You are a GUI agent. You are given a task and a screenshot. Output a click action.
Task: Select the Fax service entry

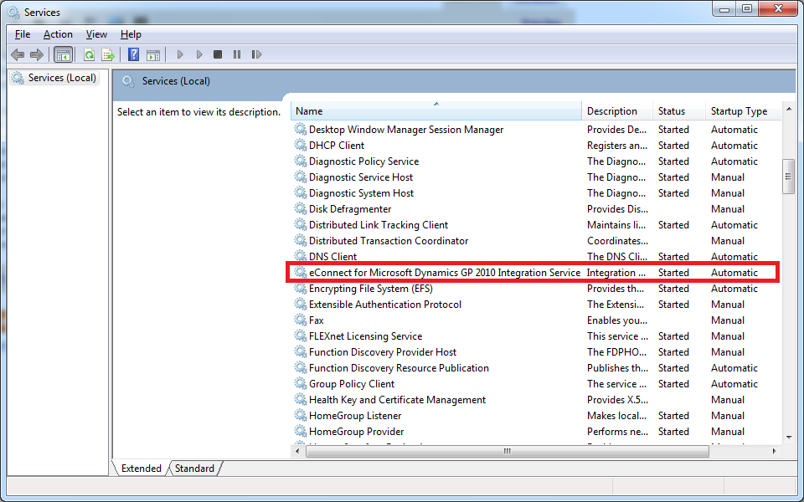click(x=317, y=320)
